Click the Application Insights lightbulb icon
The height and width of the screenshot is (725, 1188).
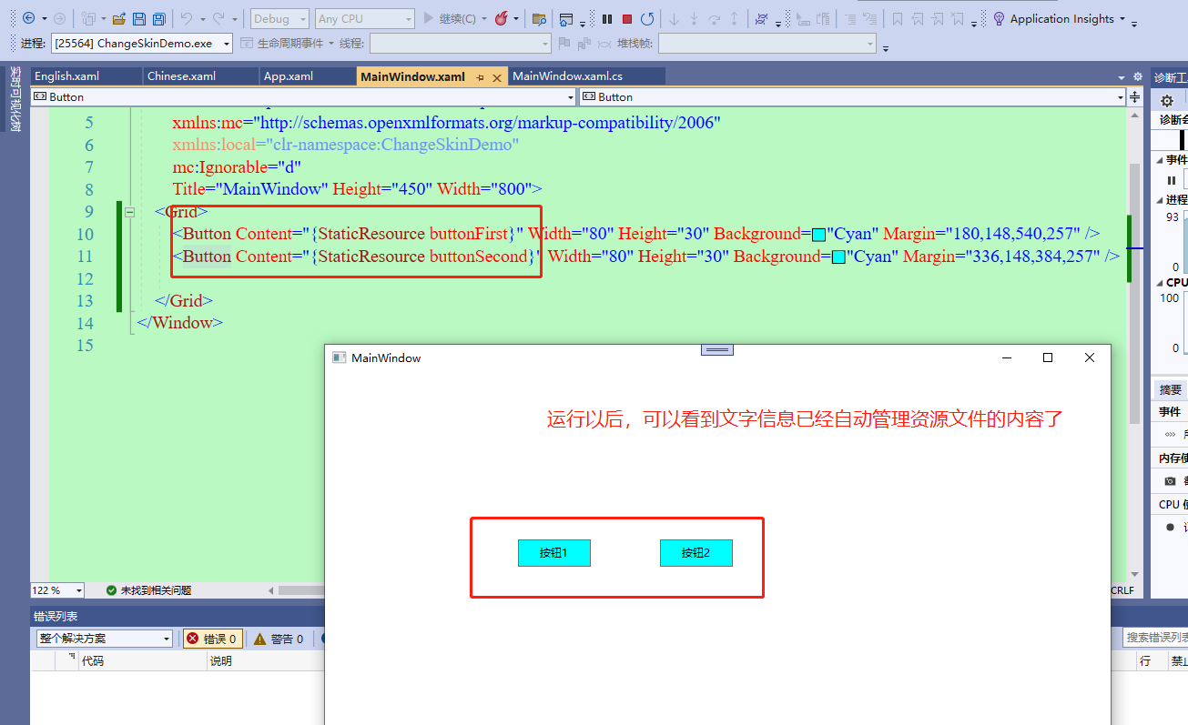coord(999,18)
